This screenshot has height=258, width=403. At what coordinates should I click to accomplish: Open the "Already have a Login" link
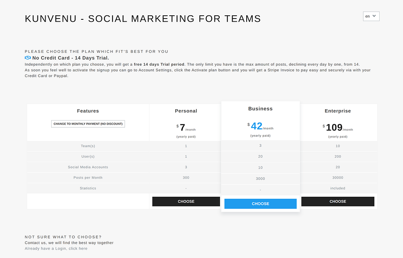(x=56, y=248)
